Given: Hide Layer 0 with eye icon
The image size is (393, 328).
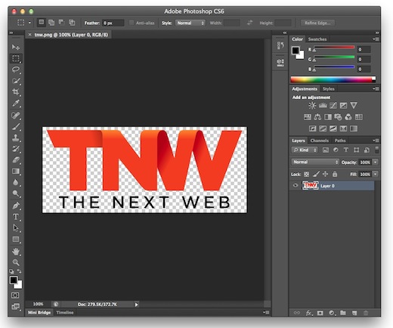Looking at the screenshot, I should coord(296,186).
